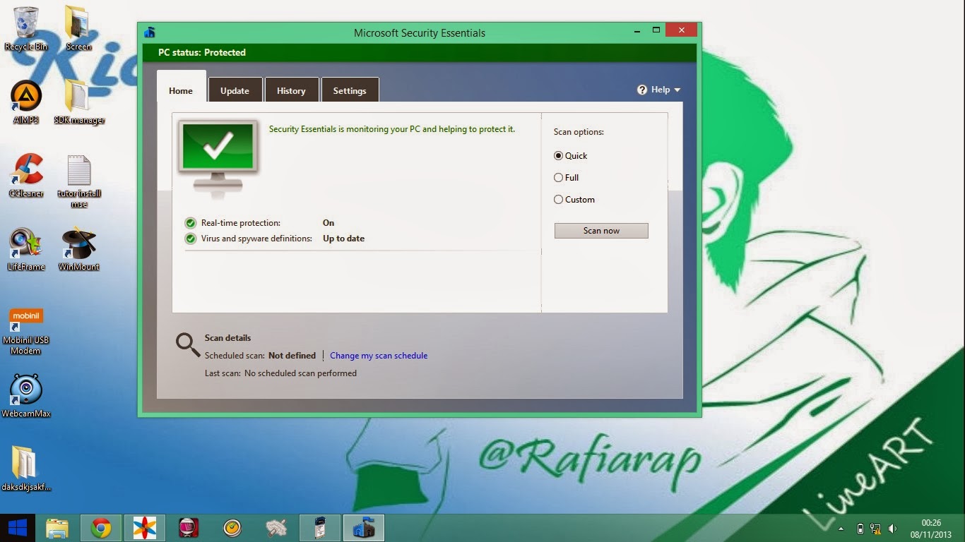Switch to the Settings tab
The width and height of the screenshot is (965, 542).
(350, 90)
